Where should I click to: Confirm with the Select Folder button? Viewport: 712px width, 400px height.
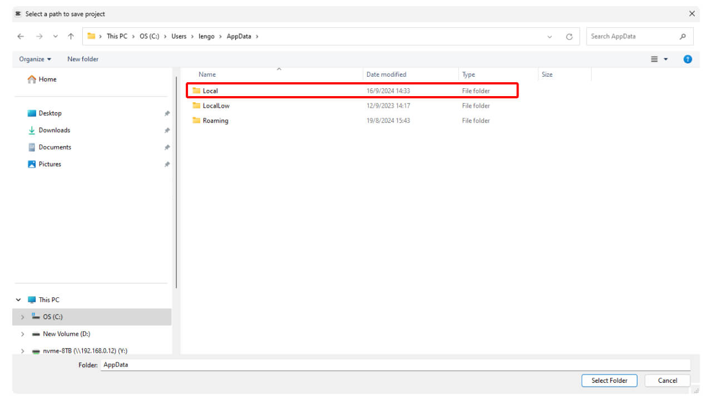(609, 381)
